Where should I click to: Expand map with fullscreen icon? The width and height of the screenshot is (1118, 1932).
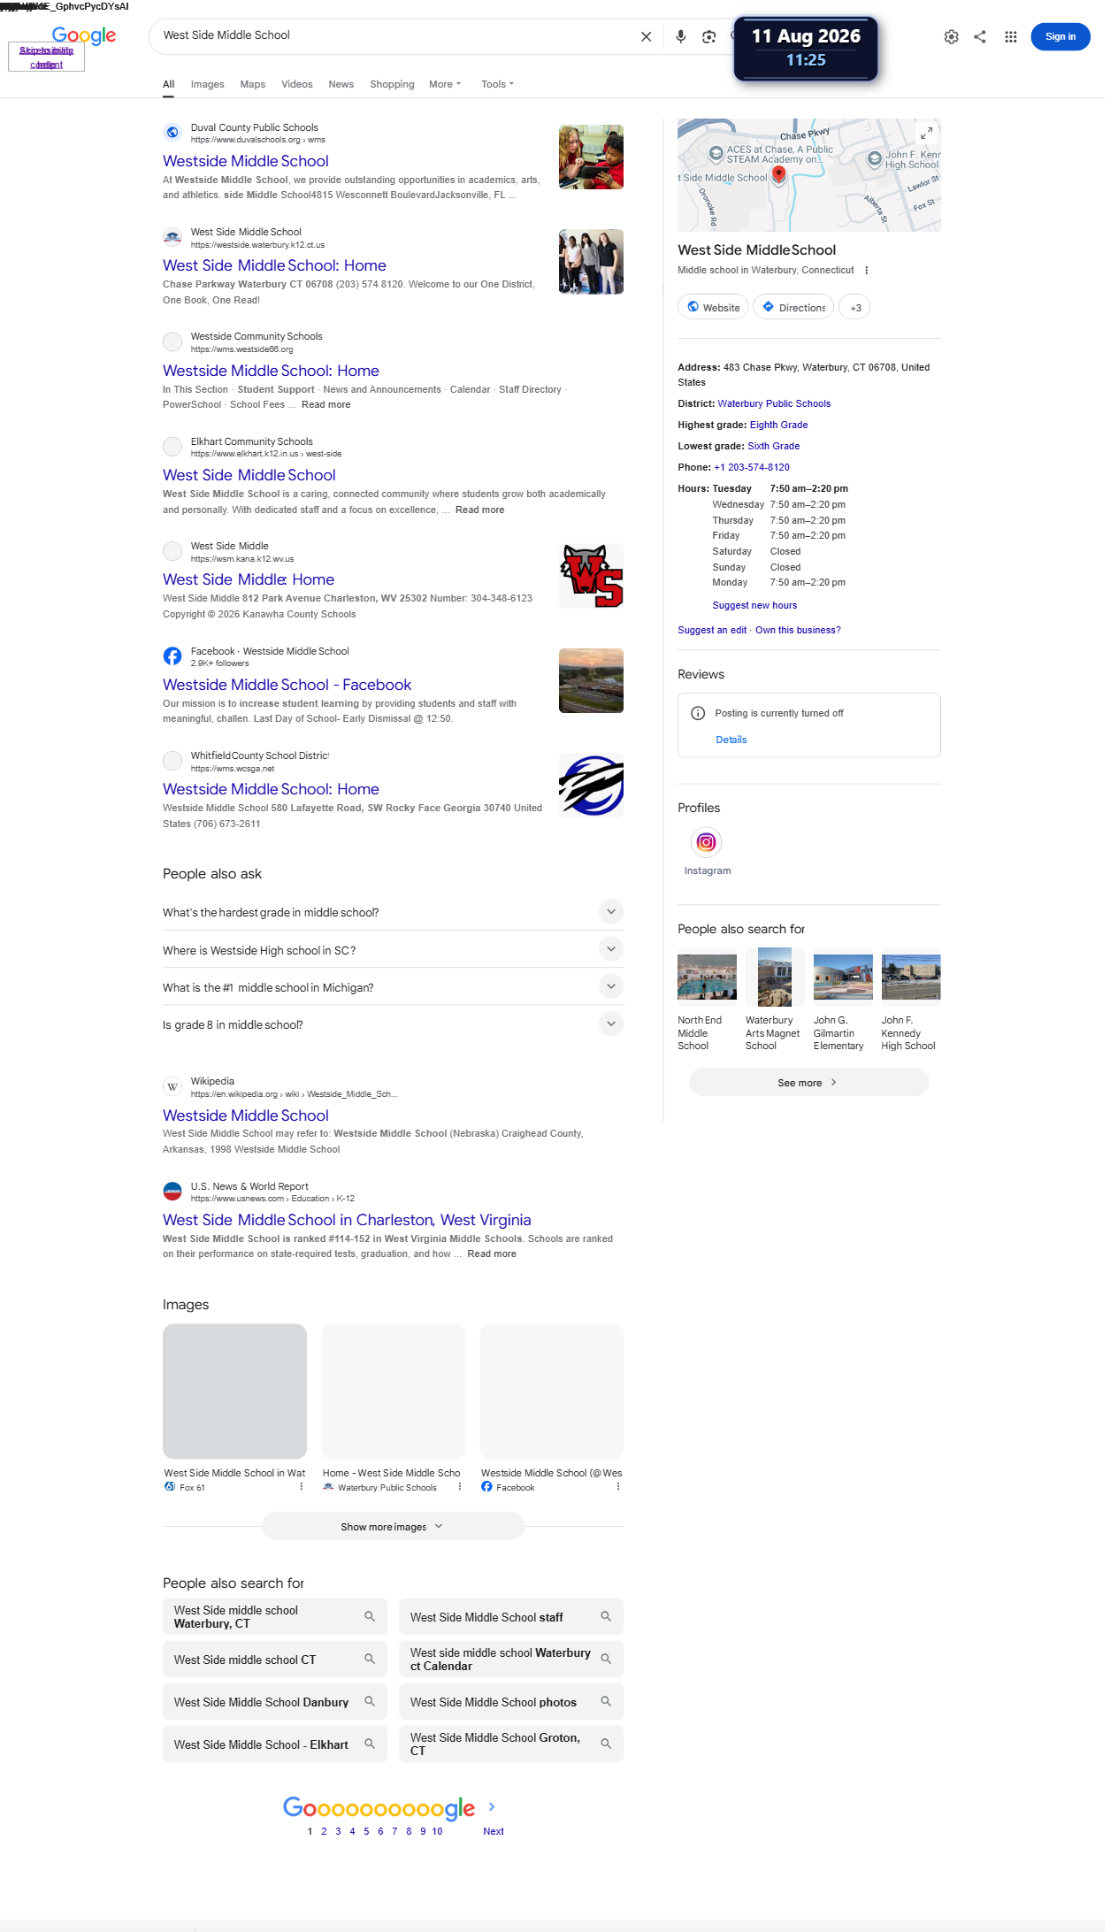[x=926, y=133]
